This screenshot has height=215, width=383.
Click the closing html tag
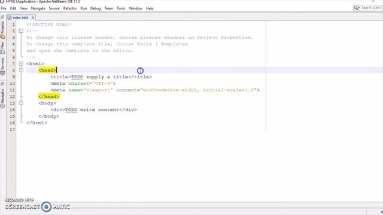click(37, 123)
